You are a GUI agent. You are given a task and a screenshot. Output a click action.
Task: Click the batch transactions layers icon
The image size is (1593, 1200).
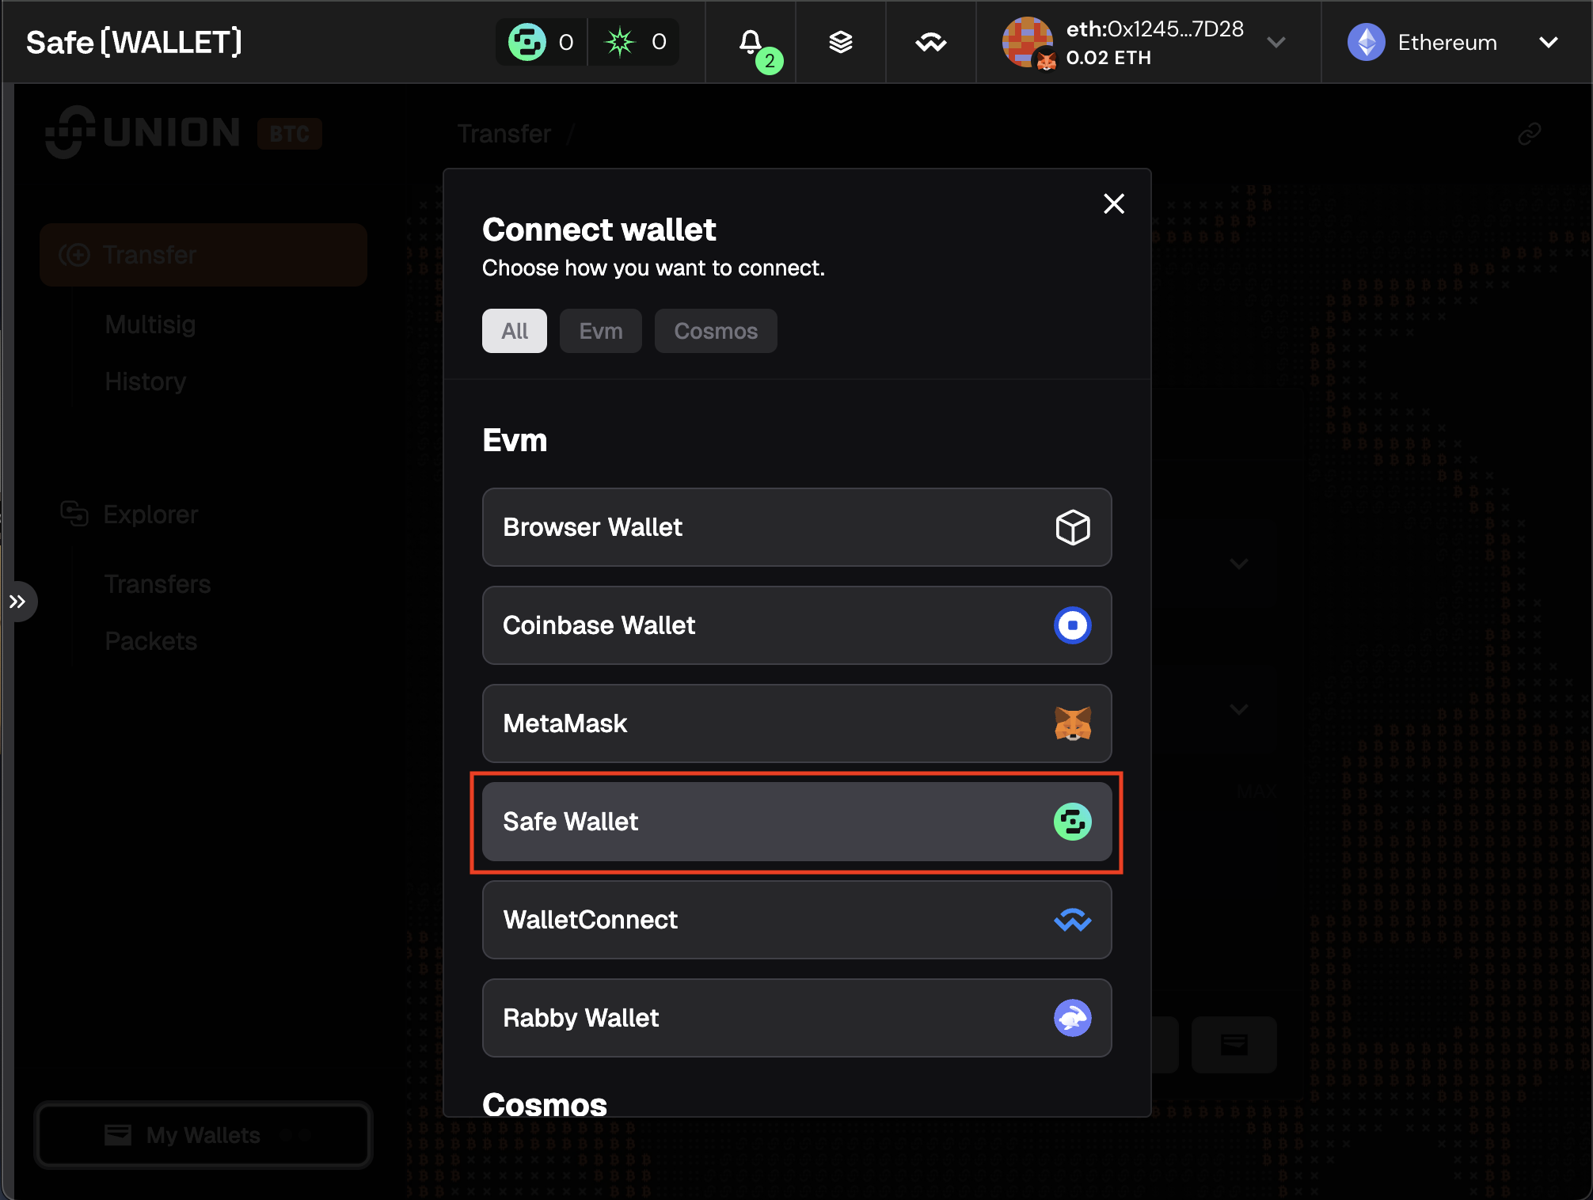[x=840, y=42]
